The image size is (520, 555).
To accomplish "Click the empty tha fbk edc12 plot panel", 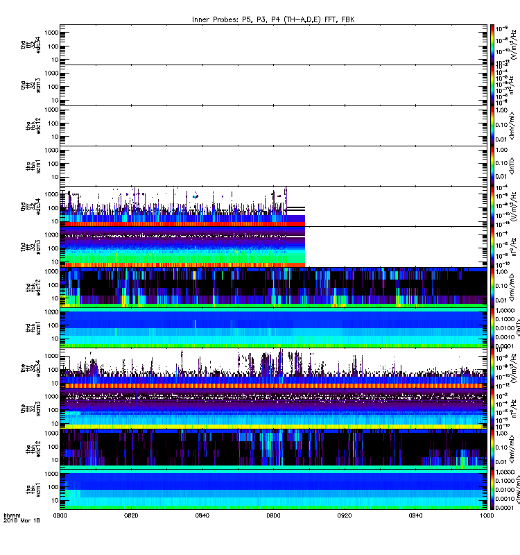I will 273,126.
